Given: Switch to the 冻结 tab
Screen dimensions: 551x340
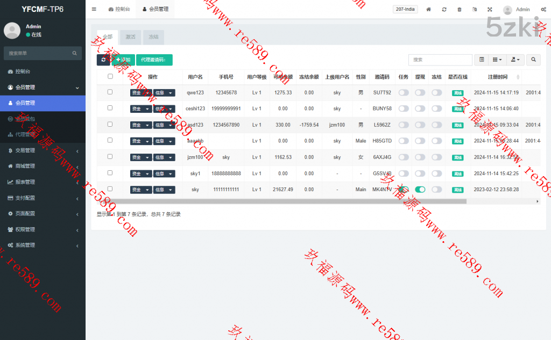Looking at the screenshot, I should (153, 37).
